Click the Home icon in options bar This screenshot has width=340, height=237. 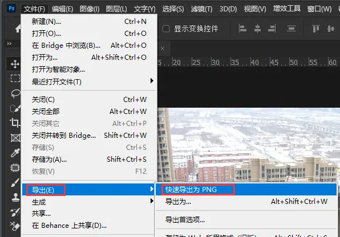tap(18, 28)
